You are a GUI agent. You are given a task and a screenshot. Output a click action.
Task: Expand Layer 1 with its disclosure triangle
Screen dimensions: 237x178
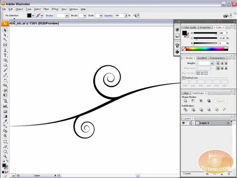194,123
